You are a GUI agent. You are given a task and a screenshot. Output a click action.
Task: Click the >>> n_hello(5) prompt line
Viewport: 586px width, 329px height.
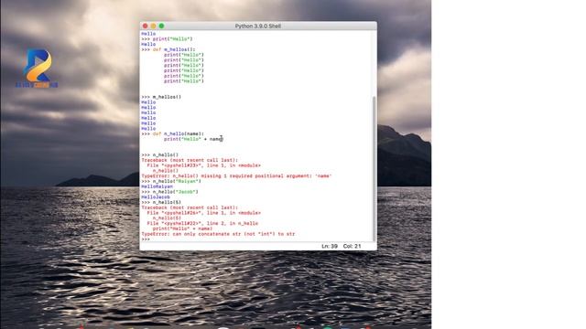coord(161,202)
